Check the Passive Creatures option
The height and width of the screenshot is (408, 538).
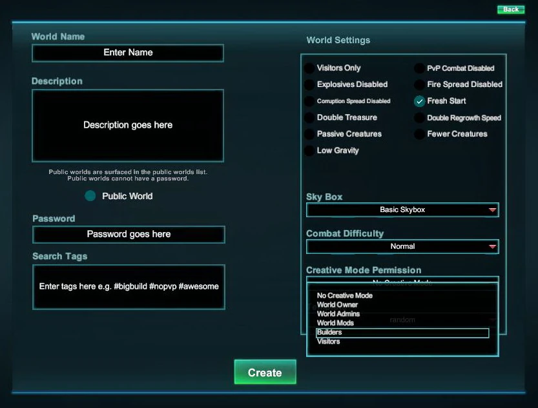pyautogui.click(x=309, y=134)
